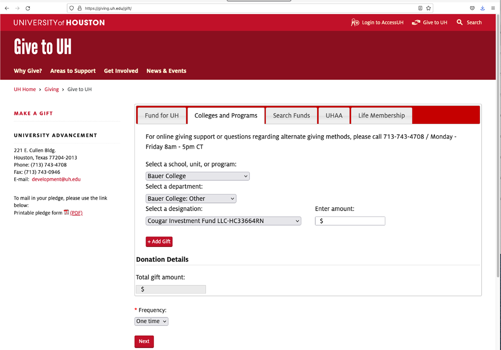Click the address bar URL field
501x350 pixels.
tap(250, 8)
